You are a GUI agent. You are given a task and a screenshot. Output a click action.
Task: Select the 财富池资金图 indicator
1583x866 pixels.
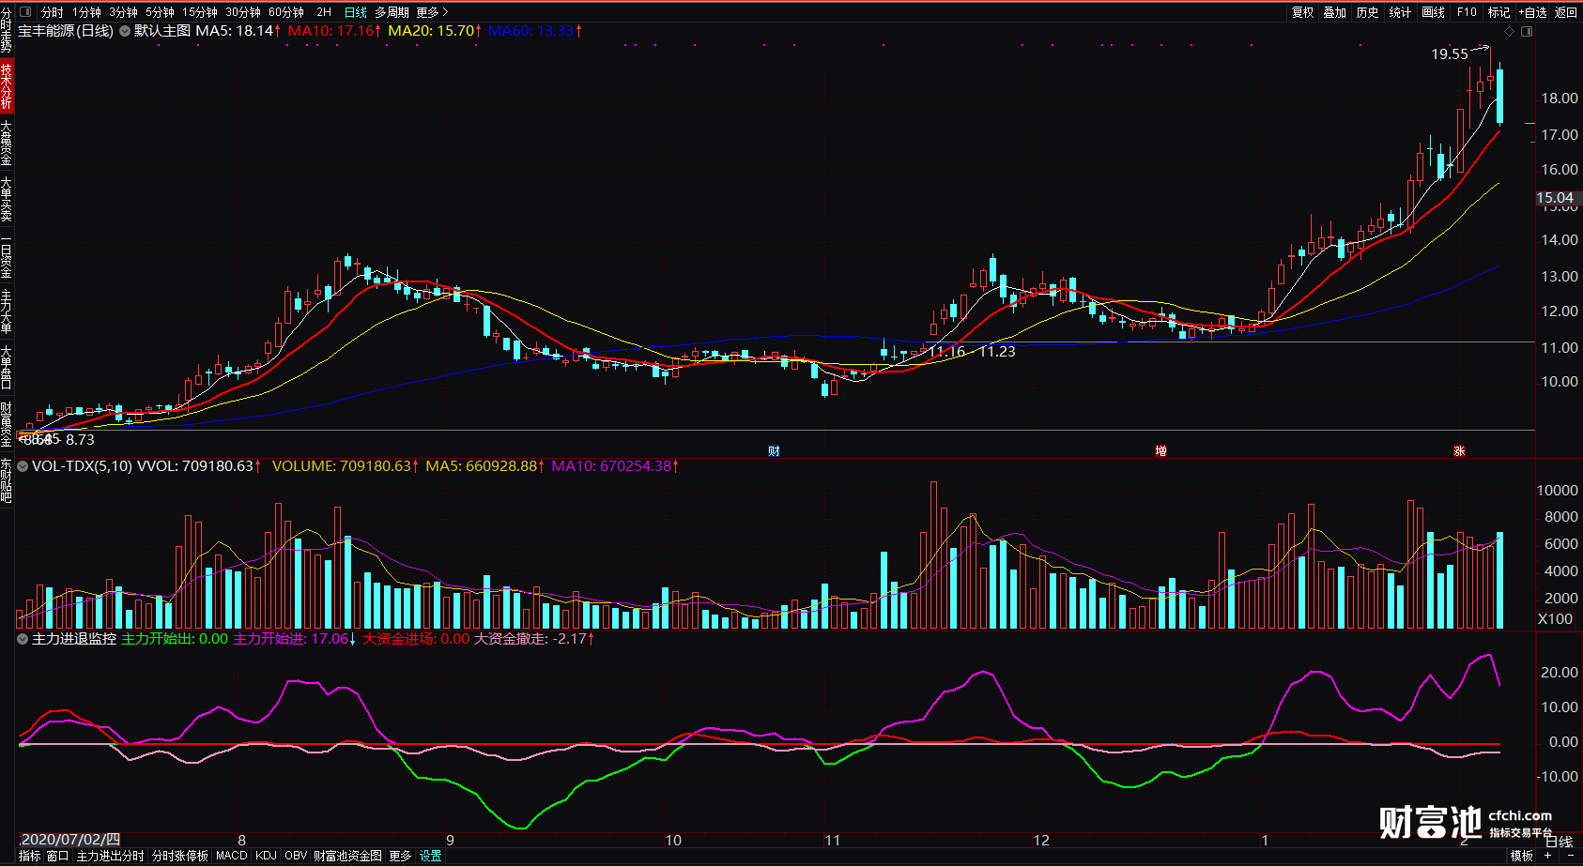pos(347,856)
